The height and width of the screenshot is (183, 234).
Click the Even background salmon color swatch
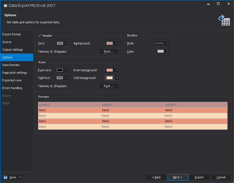point(110,70)
